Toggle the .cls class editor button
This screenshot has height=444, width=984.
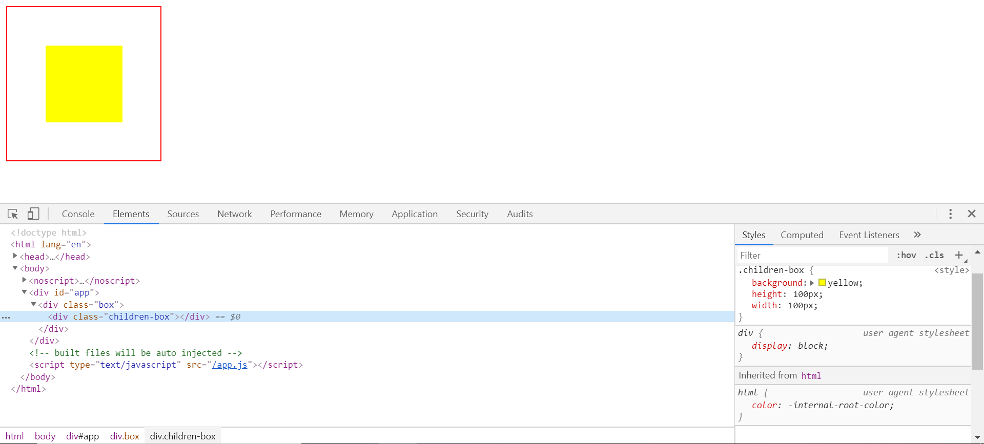(x=934, y=255)
